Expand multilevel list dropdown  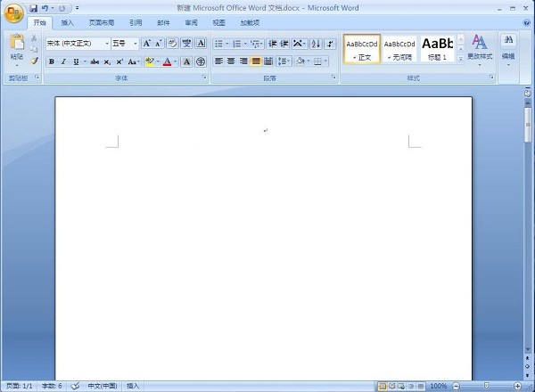click(261, 44)
